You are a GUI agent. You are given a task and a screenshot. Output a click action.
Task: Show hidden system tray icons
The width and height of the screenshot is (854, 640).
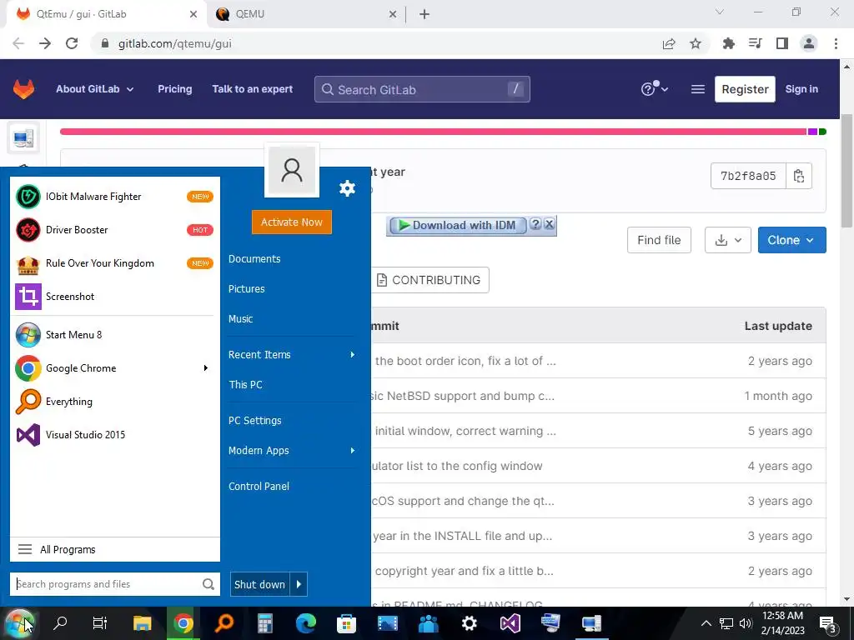pos(706,623)
